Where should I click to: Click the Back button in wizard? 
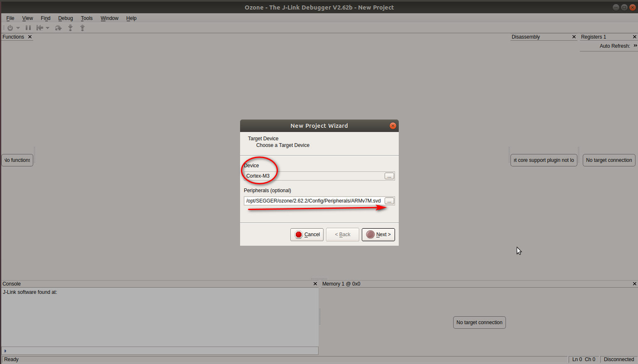pyautogui.click(x=343, y=235)
